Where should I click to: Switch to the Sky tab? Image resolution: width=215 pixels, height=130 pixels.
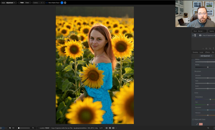coord(213,52)
